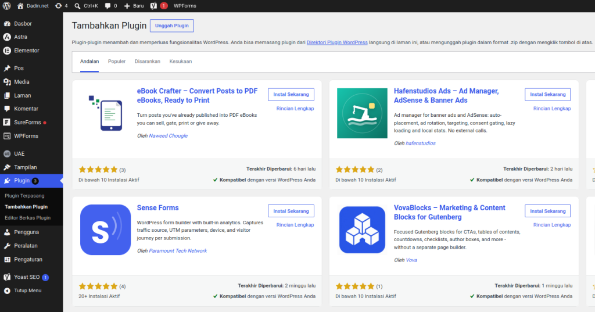595x312 pixels.
Task: Open the Plugin plug icon in sidebar
Action: tap(7, 181)
